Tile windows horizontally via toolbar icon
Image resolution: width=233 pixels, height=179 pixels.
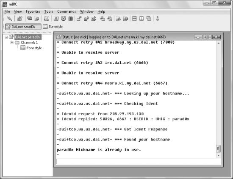pos(134,19)
